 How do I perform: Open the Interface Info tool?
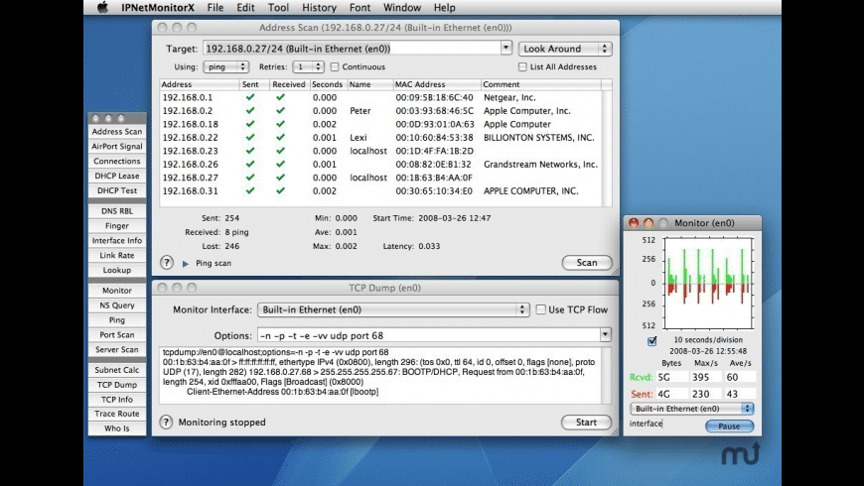pyautogui.click(x=117, y=241)
